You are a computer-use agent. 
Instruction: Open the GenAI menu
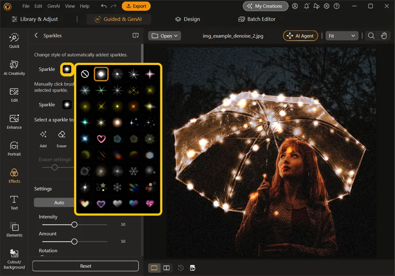[x=54, y=6]
